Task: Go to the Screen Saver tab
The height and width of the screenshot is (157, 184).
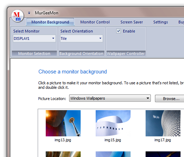Action: click(132, 22)
